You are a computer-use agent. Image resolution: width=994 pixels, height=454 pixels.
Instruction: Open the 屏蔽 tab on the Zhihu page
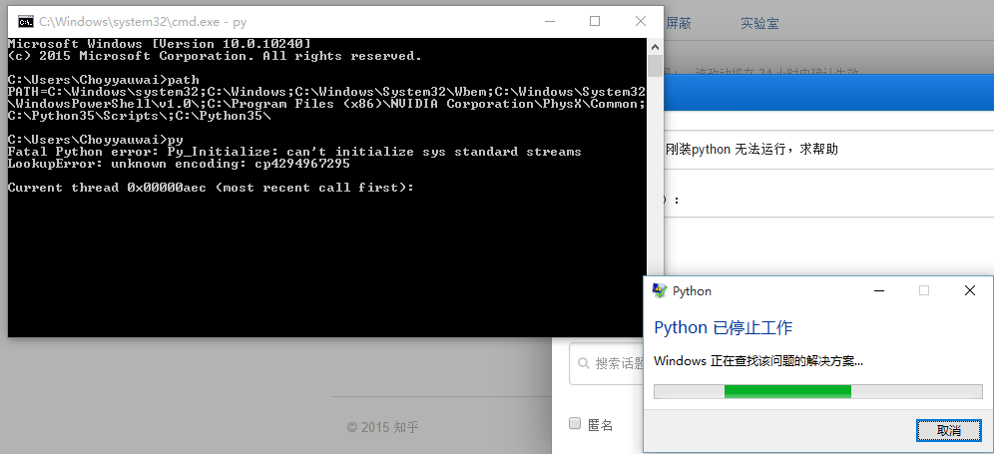click(679, 24)
